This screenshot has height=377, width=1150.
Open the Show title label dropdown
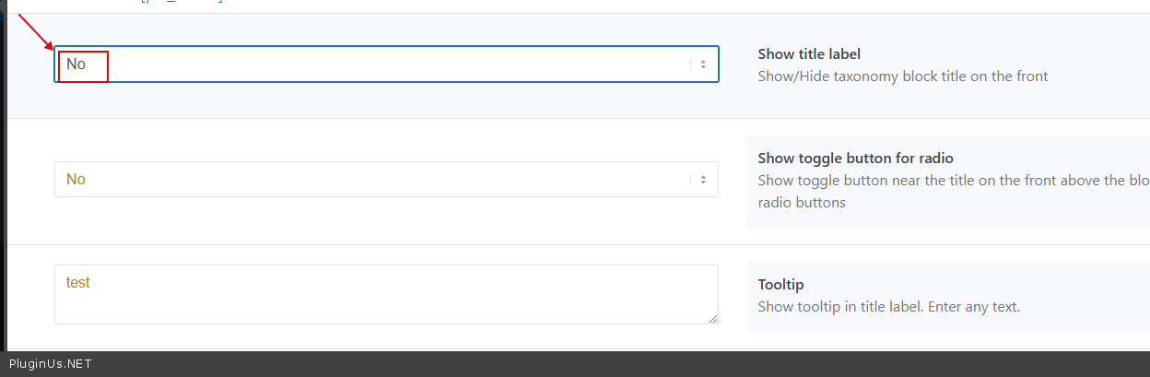click(x=387, y=65)
